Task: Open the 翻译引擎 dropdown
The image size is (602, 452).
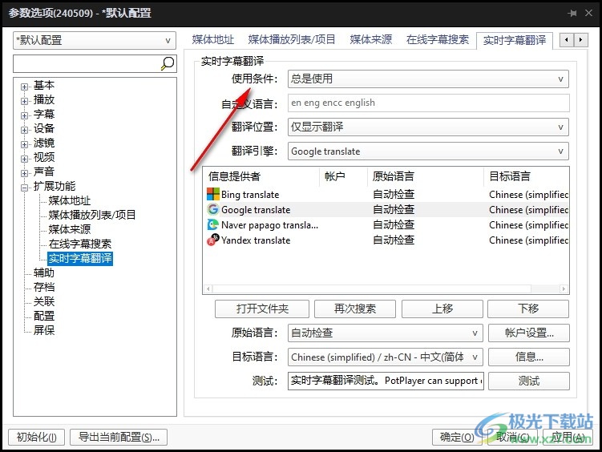Action: 428,151
